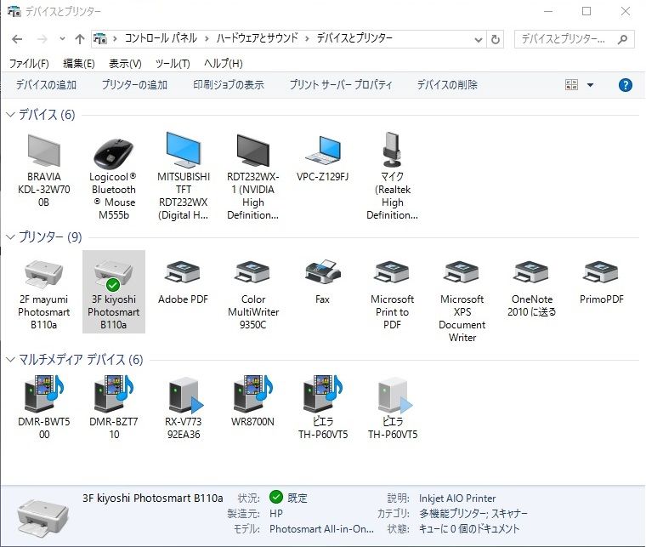Click the view layout icon in toolbar

[x=571, y=85]
